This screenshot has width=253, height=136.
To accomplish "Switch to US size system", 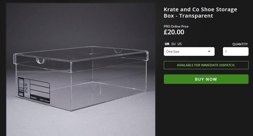I will 180,44.
